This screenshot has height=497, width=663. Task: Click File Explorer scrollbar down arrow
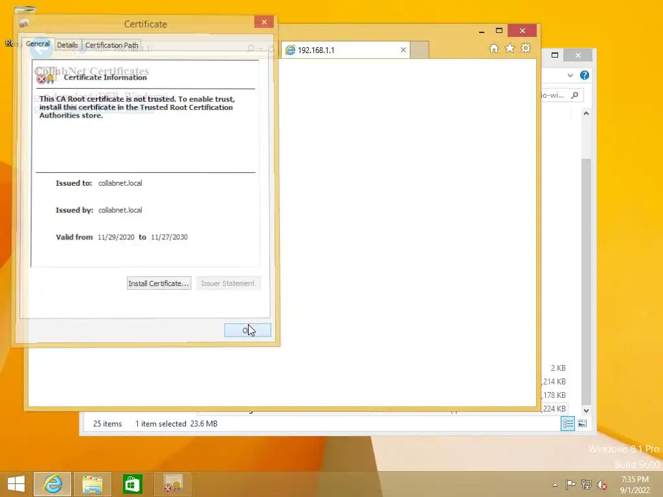pyautogui.click(x=586, y=410)
